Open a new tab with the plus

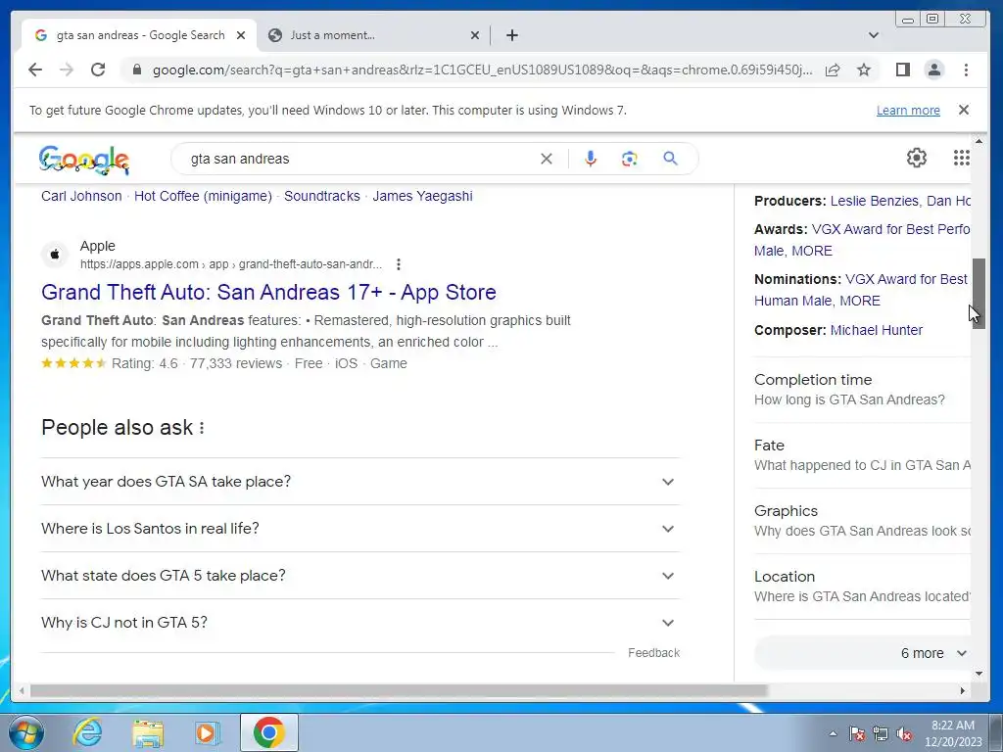[511, 35]
